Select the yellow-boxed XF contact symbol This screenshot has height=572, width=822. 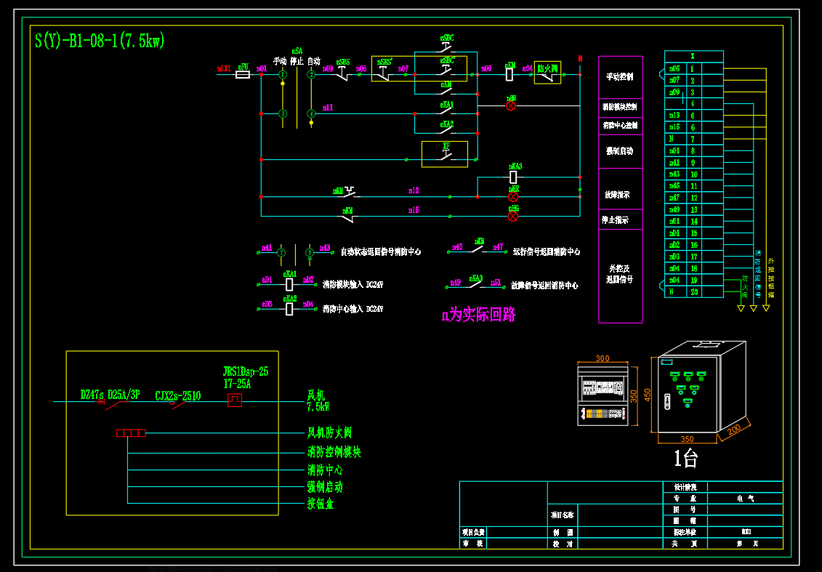tap(445, 154)
